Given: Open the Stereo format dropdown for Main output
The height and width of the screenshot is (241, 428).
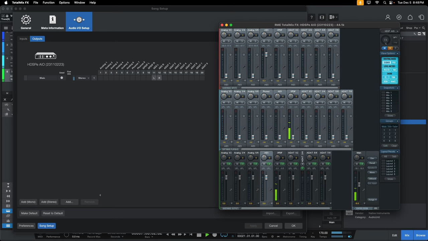Looking at the screenshot, I should point(84,78).
